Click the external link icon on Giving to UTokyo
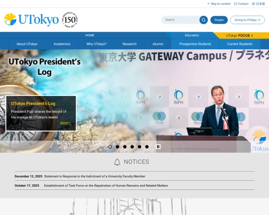This screenshot has height=215, width=269. (x=259, y=20)
